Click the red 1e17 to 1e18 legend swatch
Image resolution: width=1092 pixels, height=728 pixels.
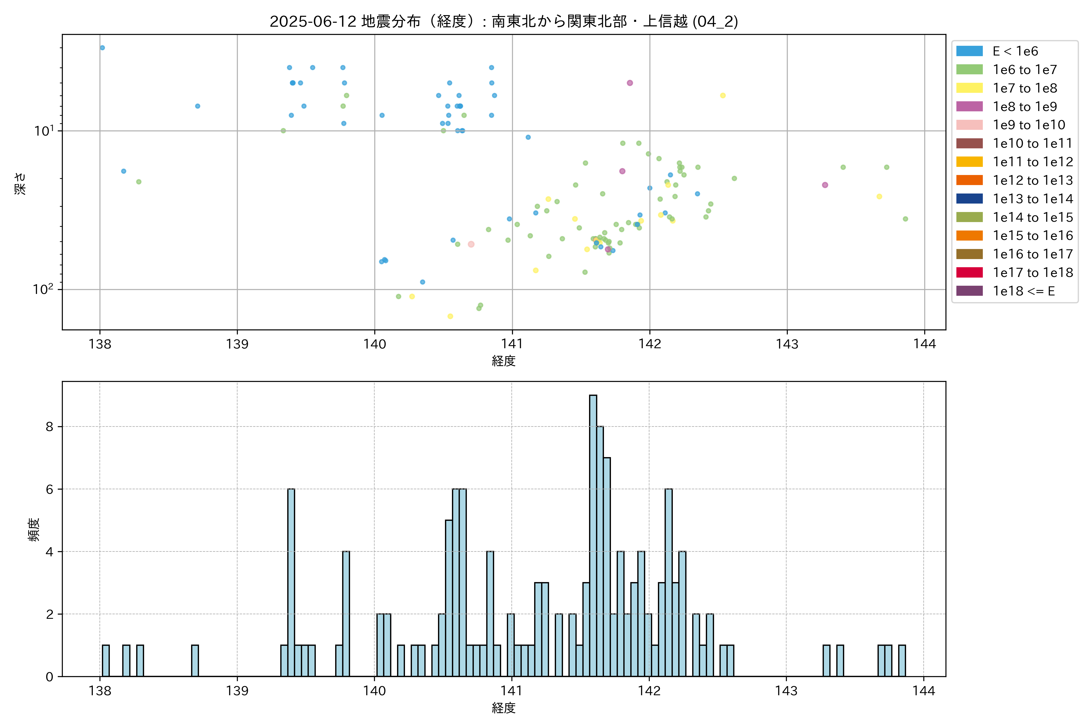[969, 272]
